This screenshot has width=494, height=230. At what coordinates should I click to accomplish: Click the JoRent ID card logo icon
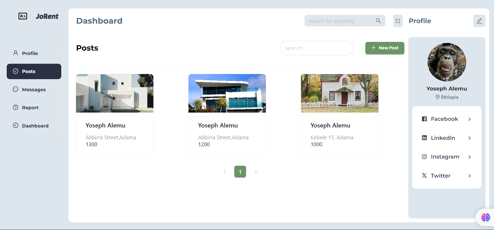tap(23, 16)
